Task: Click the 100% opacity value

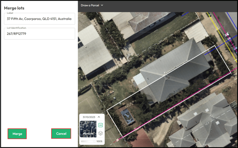Action: [99, 141]
